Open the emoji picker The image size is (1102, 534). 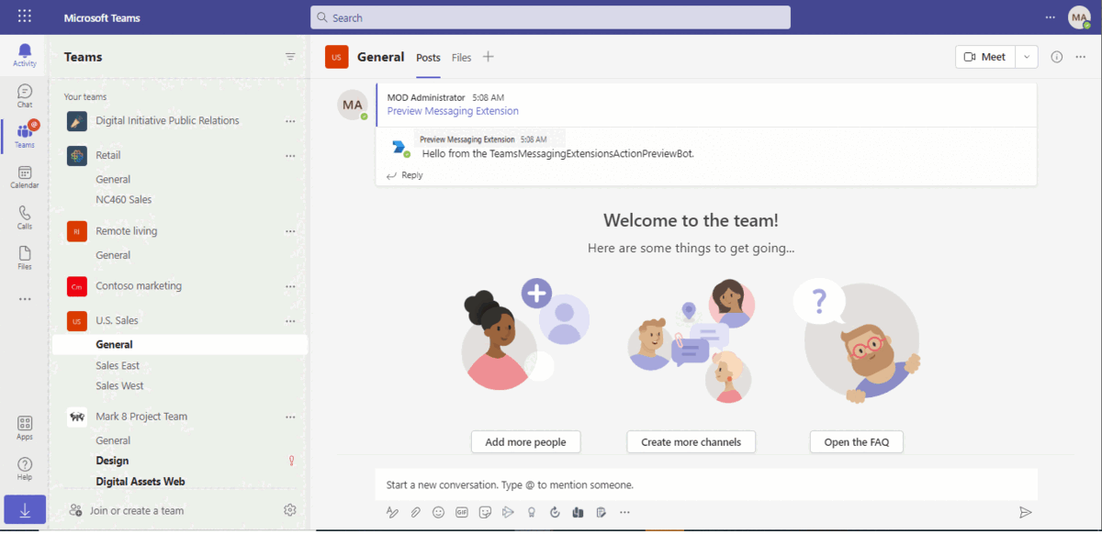click(x=439, y=512)
